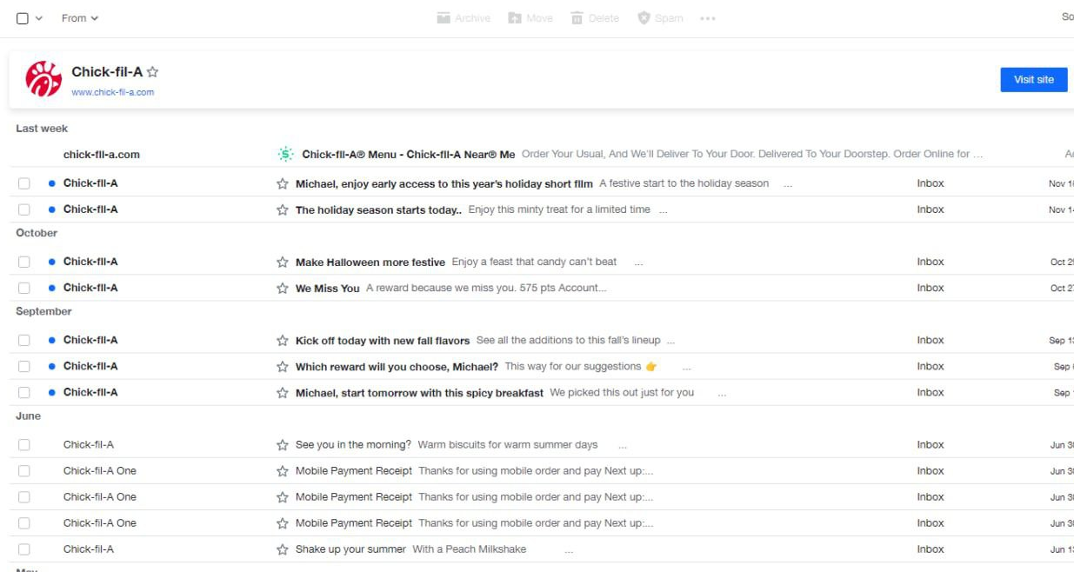Tick the checkbox for the 'spicy breakfast' email

tap(23, 392)
